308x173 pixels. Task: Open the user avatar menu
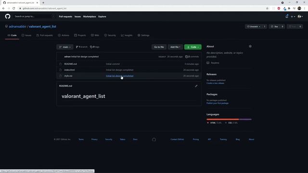point(300,17)
